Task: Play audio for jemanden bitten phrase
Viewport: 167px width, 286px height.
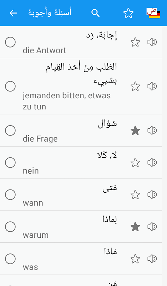Action: tap(152, 86)
